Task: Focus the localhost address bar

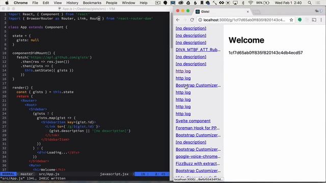Action: click(x=244, y=20)
